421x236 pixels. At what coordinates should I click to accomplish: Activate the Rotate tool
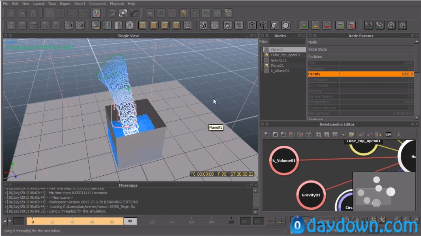point(71,13)
